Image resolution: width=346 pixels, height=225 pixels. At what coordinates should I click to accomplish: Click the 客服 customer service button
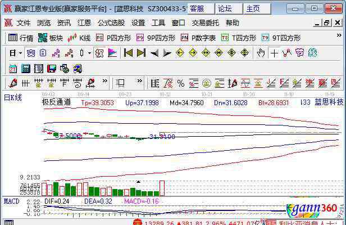click(x=197, y=8)
